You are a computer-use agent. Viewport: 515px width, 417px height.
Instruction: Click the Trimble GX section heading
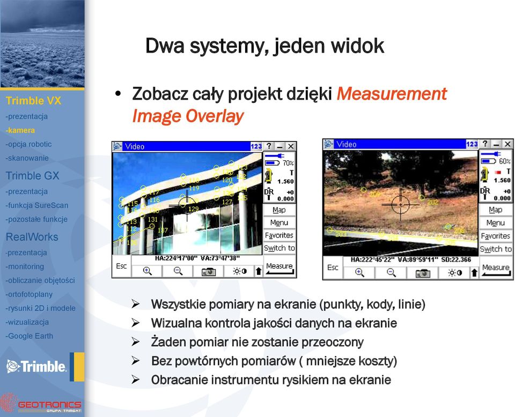click(33, 176)
